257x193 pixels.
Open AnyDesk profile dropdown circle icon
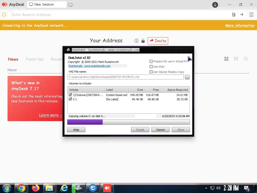(215, 5)
